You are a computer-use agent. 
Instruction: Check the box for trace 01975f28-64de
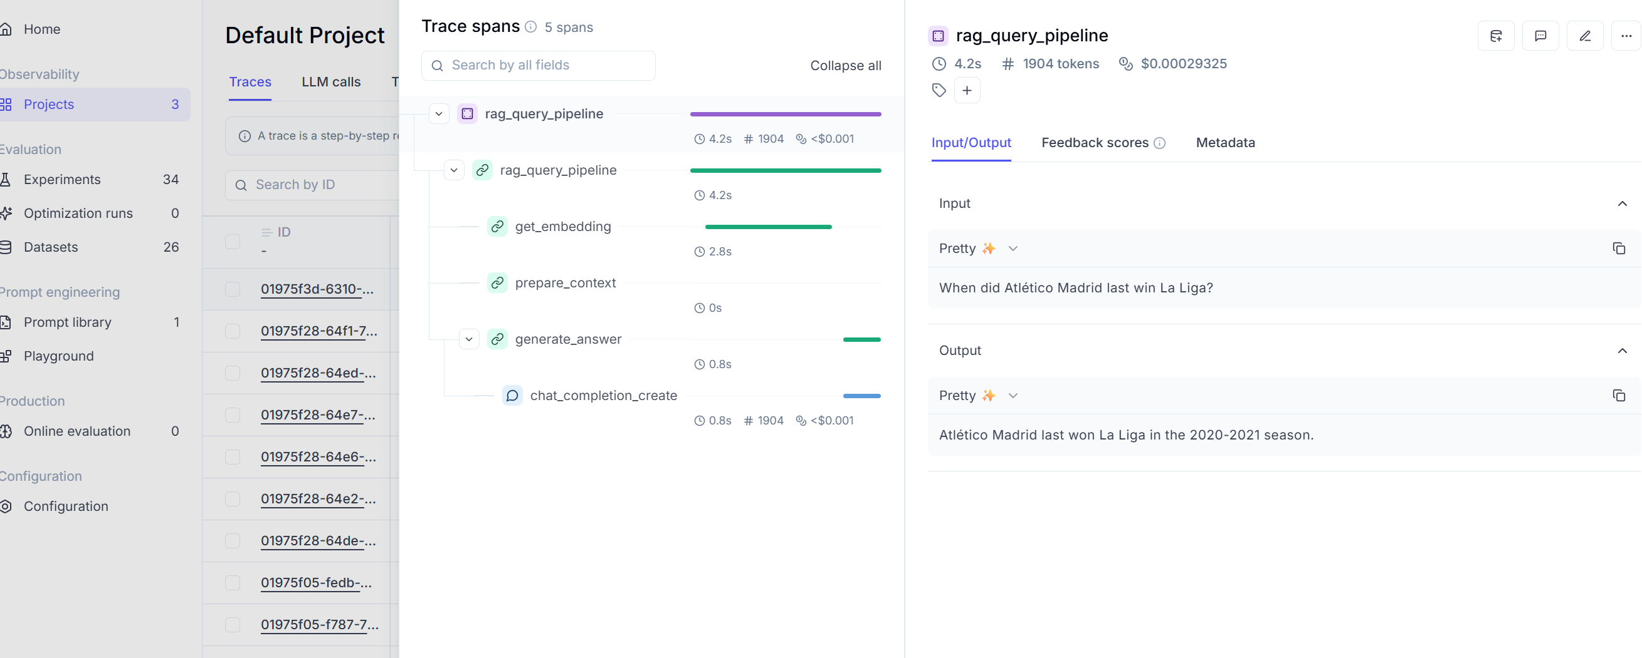coord(233,541)
